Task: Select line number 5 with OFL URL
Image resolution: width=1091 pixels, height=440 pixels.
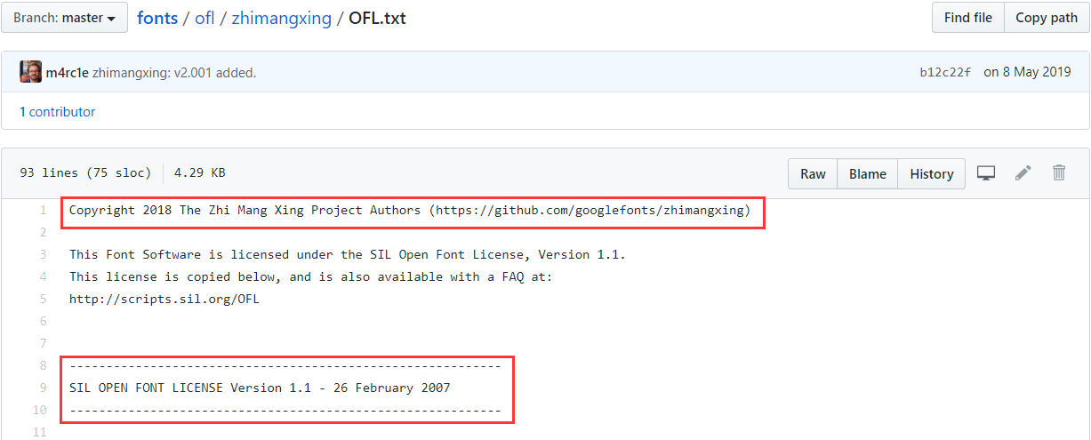Action: (x=42, y=300)
